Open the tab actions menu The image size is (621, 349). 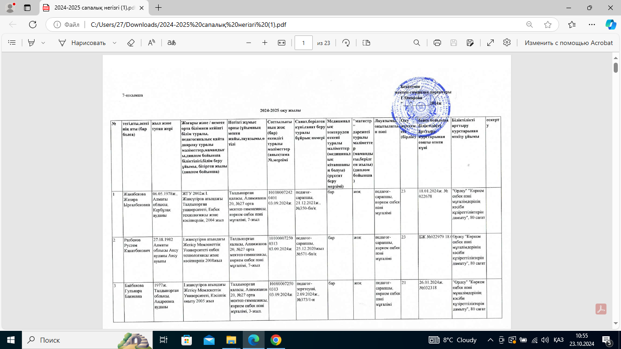[27, 8]
